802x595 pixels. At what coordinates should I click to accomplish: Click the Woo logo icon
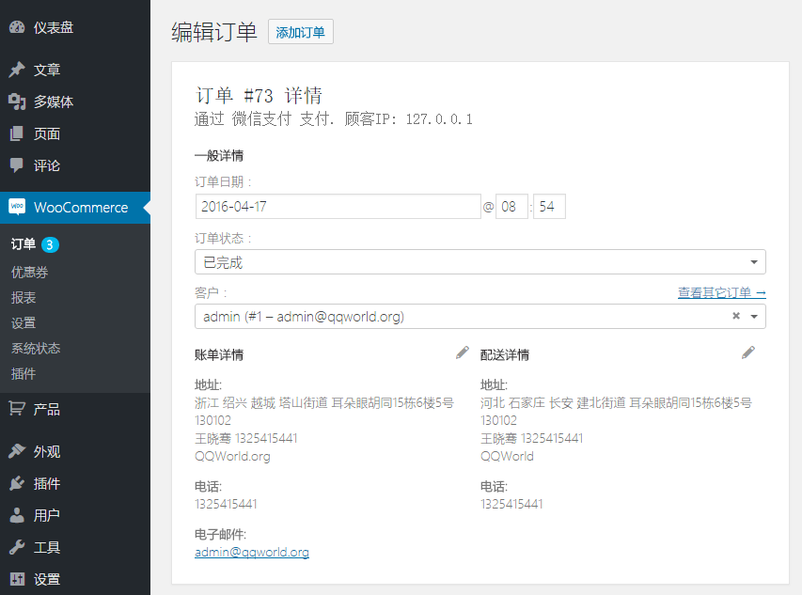[17, 207]
